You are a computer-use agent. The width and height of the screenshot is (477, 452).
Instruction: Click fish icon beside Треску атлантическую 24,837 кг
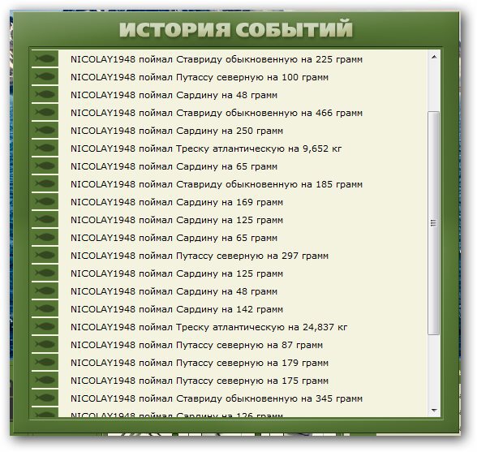pyautogui.click(x=45, y=326)
